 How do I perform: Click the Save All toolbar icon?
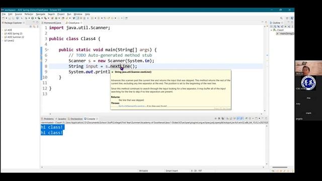coord(13,18)
